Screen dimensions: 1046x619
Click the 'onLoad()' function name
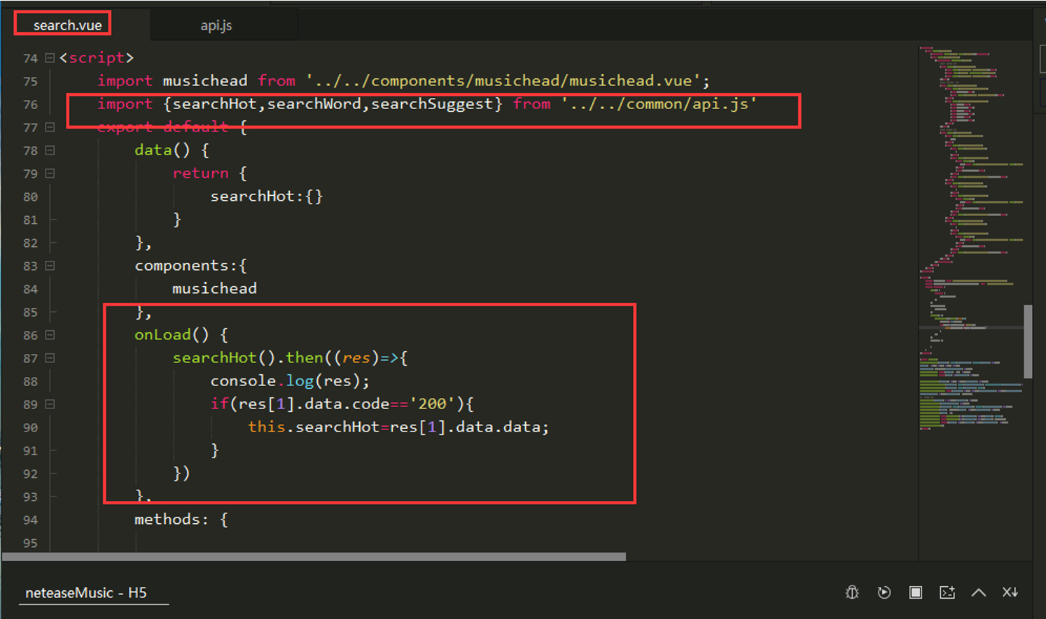point(172,335)
